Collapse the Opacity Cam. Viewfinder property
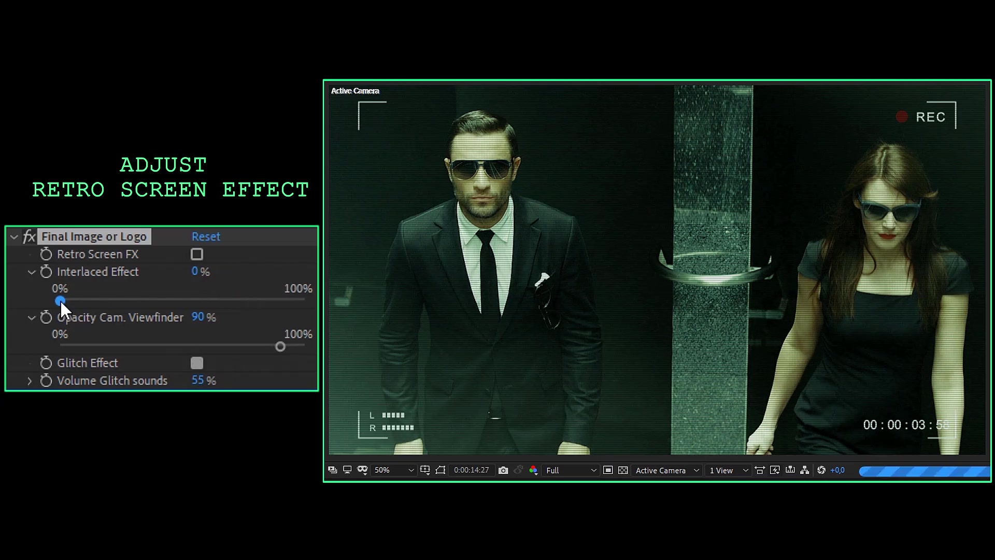995x560 pixels. [32, 318]
